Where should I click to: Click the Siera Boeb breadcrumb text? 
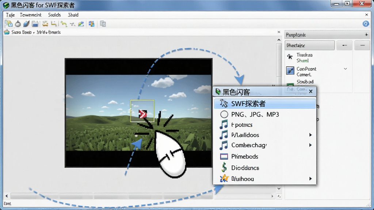click(x=22, y=32)
